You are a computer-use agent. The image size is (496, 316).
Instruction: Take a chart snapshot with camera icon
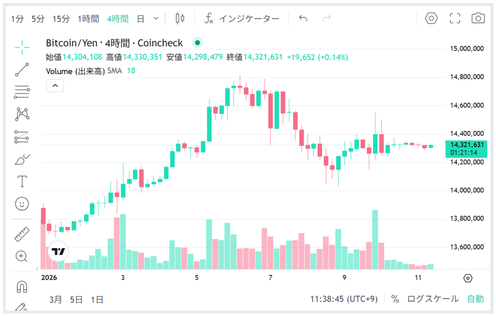[x=478, y=18]
